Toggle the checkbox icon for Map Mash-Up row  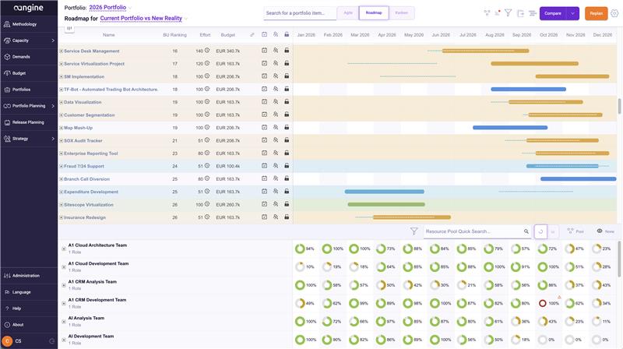[x=264, y=128]
